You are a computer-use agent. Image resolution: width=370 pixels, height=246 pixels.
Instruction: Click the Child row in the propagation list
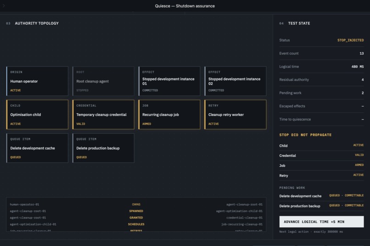[321, 146]
